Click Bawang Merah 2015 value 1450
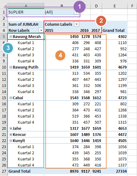The width and height of the screenshot is (137, 176). (74, 37)
